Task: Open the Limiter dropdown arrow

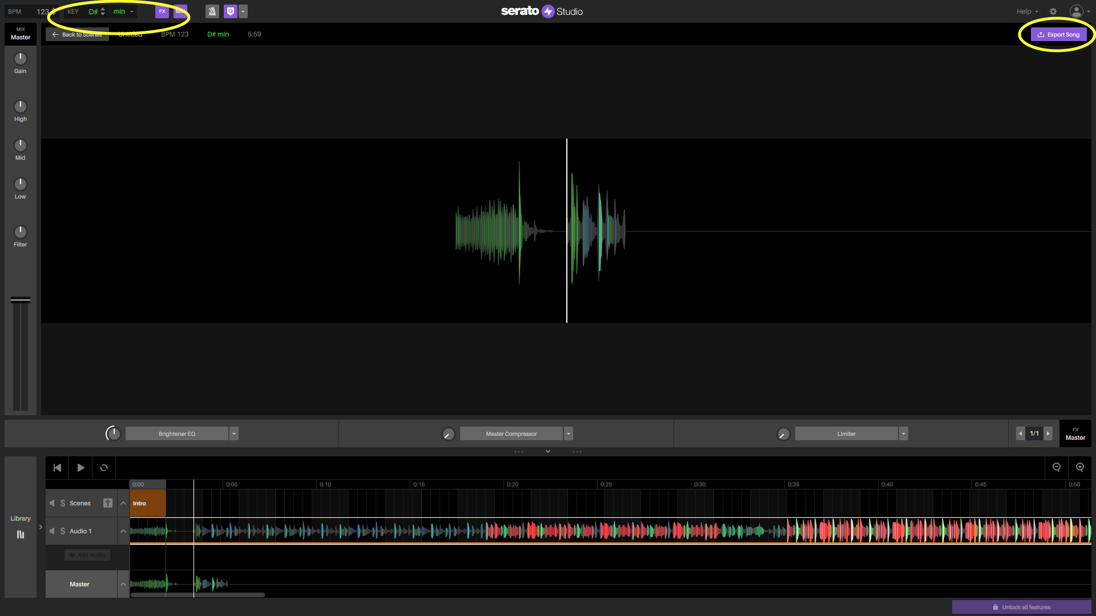Action: tap(904, 433)
